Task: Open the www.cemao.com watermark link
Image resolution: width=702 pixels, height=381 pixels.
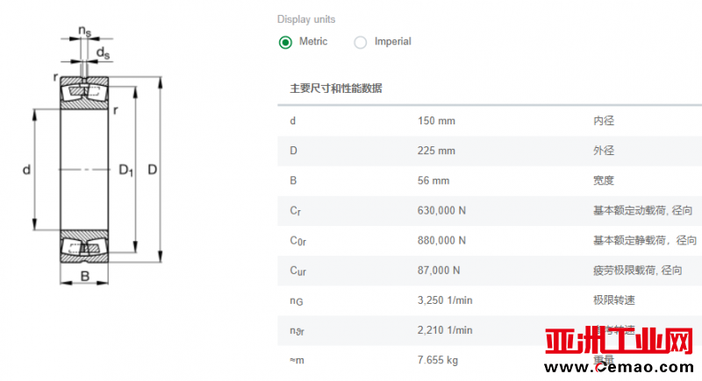Action: [x=619, y=367]
